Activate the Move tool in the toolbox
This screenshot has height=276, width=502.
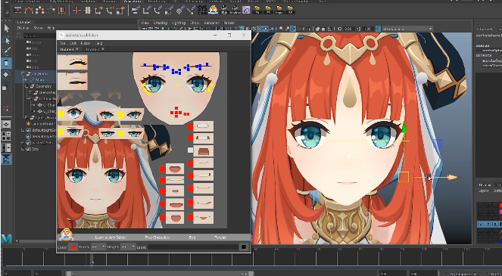point(6,63)
